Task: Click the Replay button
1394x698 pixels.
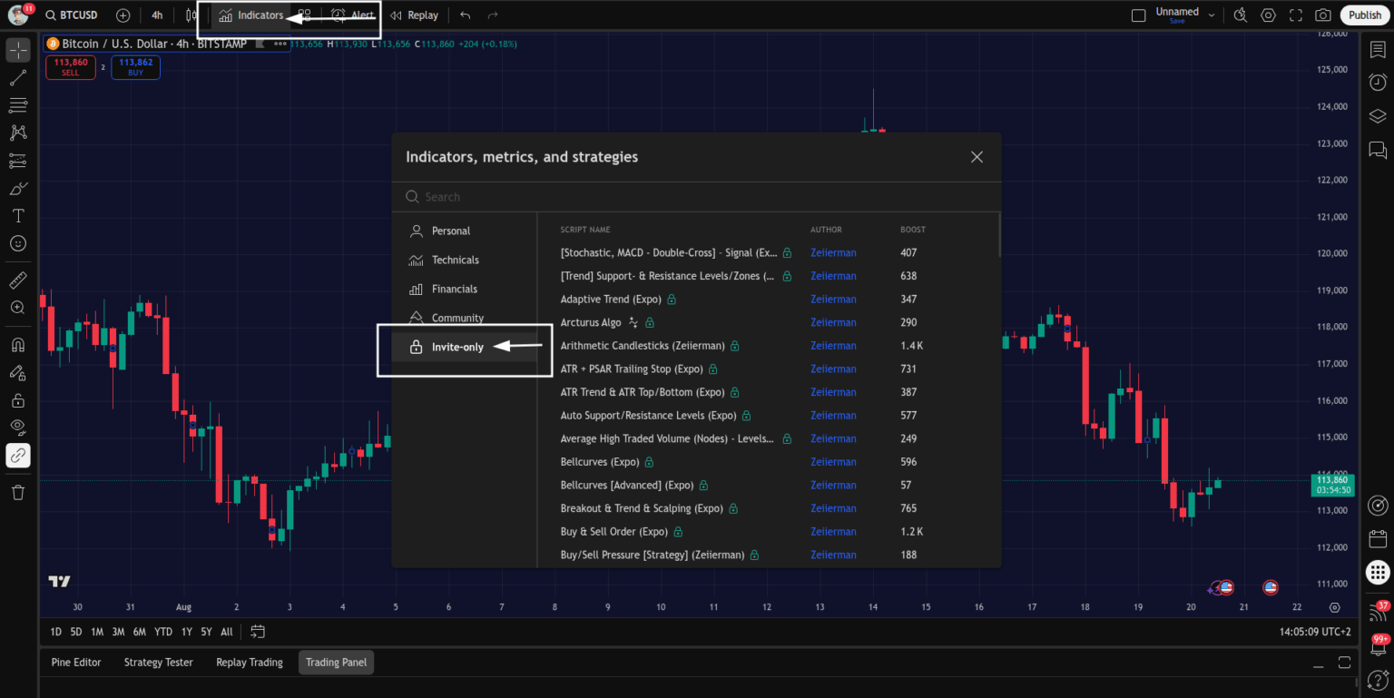Action: click(414, 15)
